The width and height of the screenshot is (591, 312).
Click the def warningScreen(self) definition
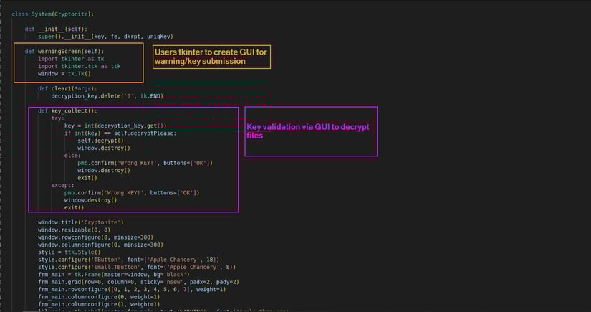click(x=64, y=52)
